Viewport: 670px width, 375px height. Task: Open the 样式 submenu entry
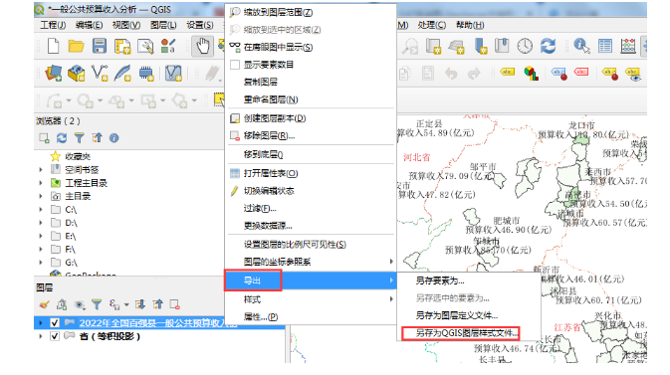[311, 299]
